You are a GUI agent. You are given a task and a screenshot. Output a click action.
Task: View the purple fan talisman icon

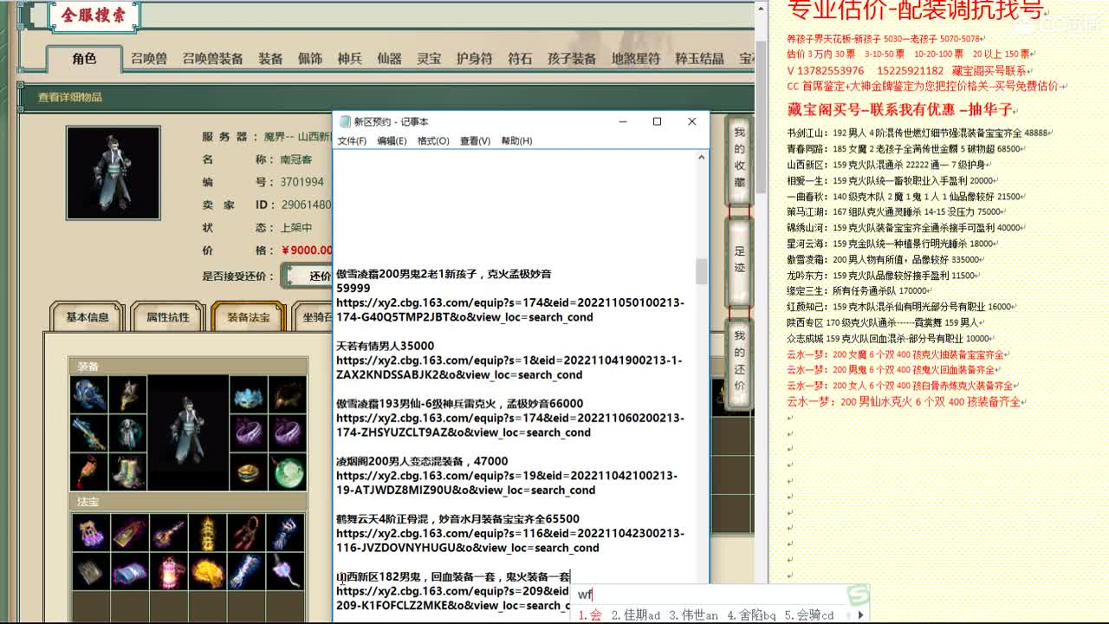tap(287, 571)
